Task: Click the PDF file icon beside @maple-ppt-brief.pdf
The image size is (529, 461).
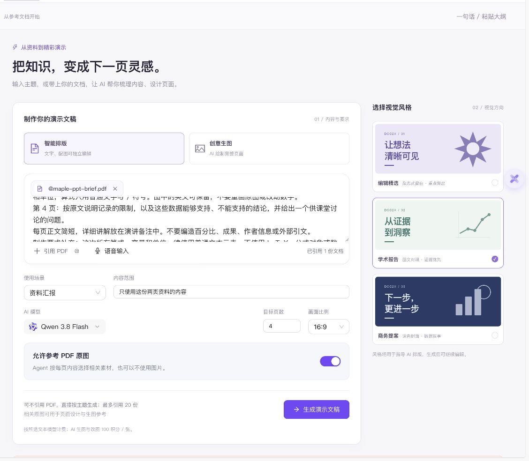Action: 40,189
